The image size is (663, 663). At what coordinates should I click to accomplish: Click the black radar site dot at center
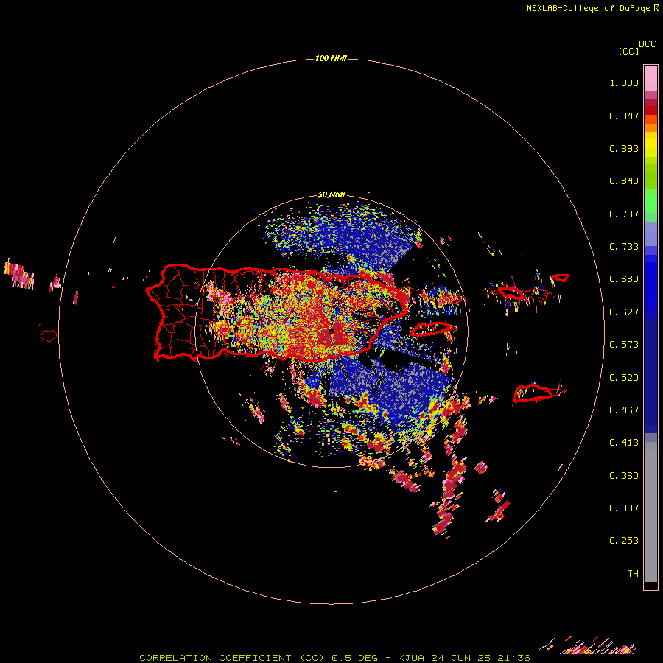332,330
